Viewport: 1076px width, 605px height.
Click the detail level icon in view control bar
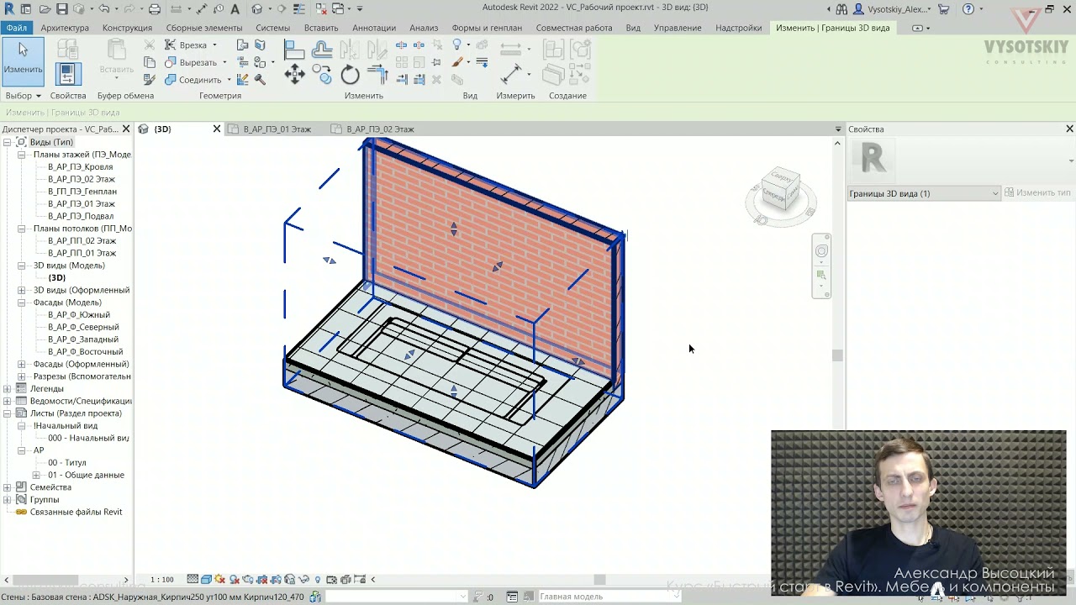[x=193, y=579]
